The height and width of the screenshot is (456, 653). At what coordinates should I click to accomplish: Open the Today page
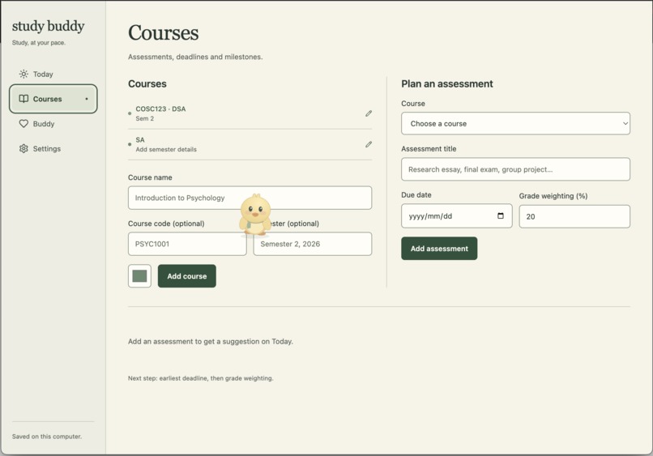[x=53, y=75]
